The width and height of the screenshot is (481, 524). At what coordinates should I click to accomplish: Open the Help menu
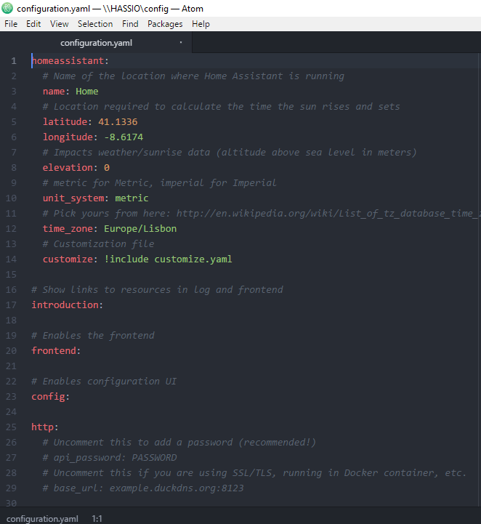pos(201,24)
